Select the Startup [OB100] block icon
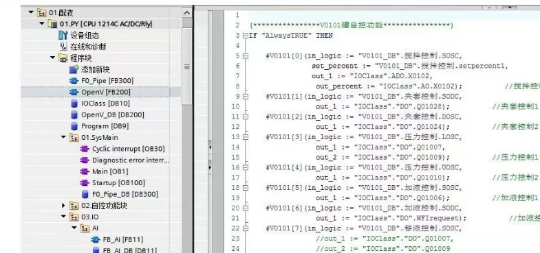Viewport: 540px width, 253px height. point(85,182)
